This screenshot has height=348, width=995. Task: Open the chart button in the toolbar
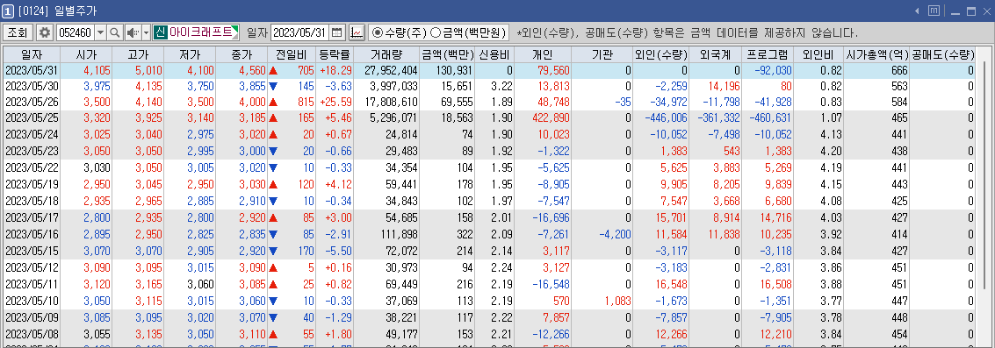357,32
